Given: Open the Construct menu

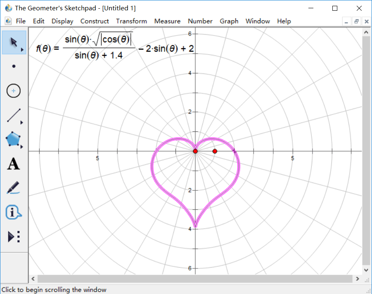Looking at the screenshot, I should (95, 21).
